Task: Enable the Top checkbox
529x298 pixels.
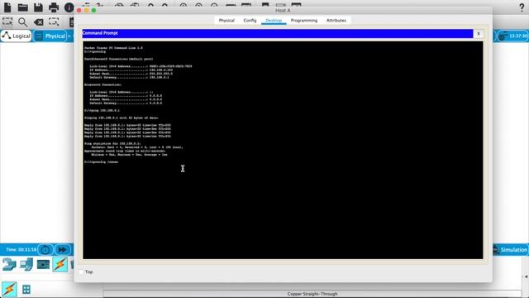Action: pyautogui.click(x=81, y=272)
